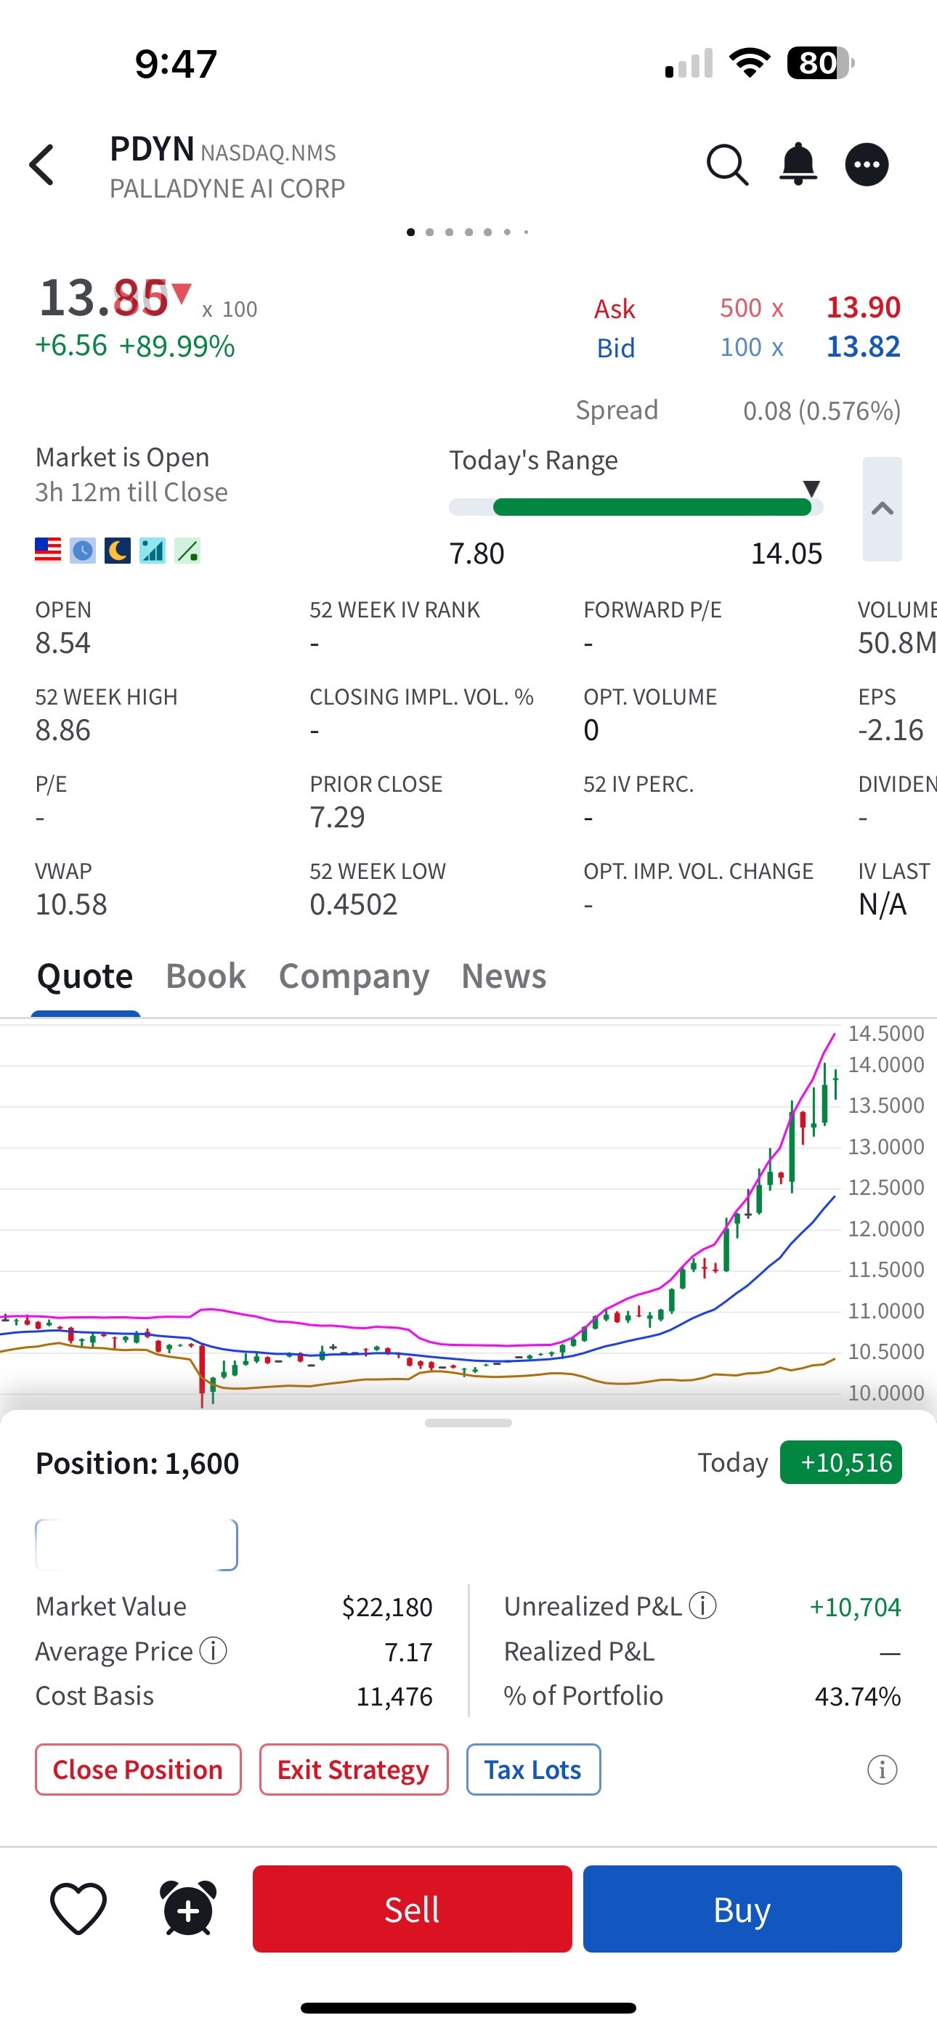
Task: Tap the Spread value 0.08 (0.576%)
Action: (822, 410)
